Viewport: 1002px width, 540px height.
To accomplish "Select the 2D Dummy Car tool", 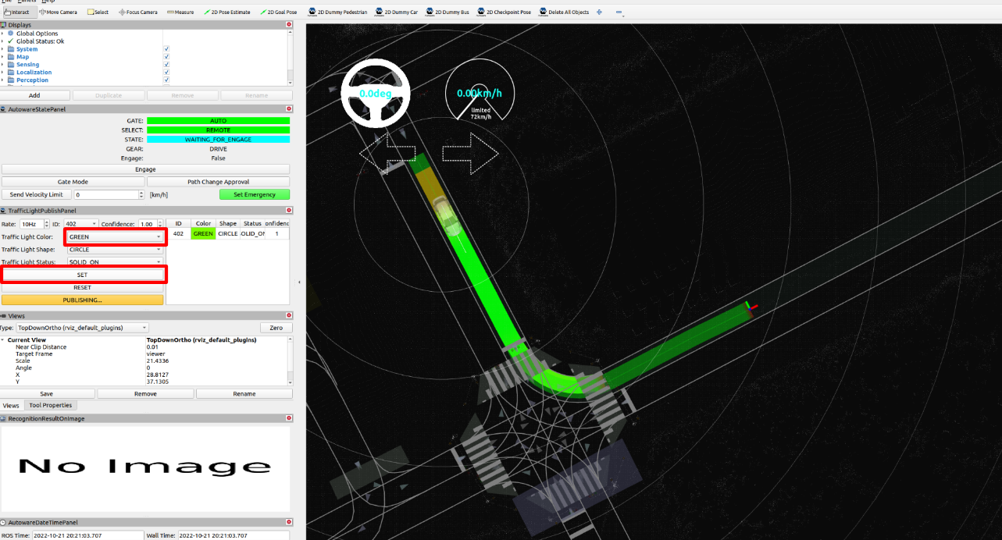I will [x=397, y=12].
